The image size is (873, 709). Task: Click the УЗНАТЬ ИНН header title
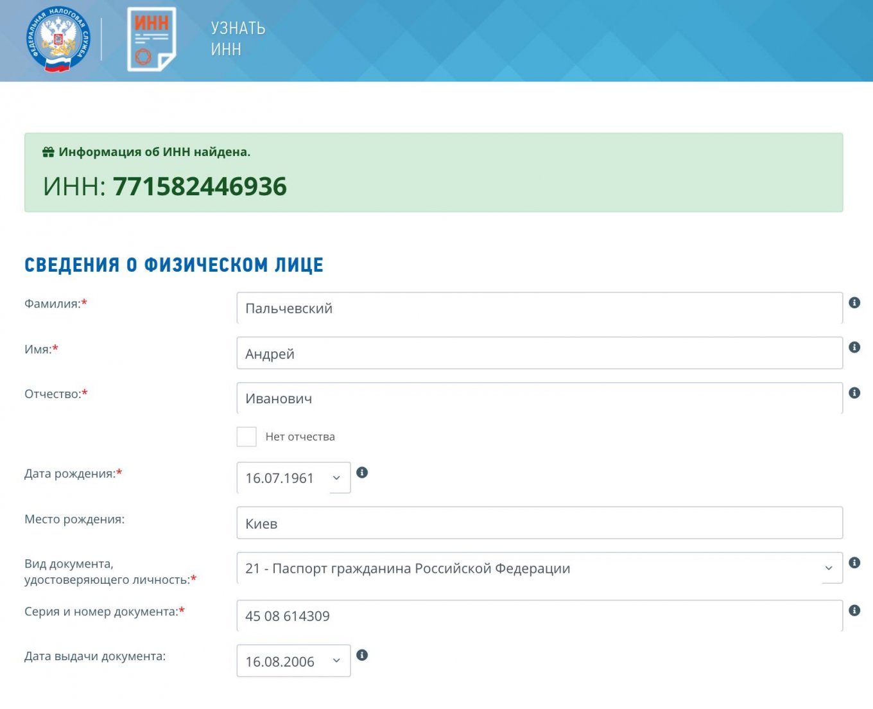tap(238, 39)
